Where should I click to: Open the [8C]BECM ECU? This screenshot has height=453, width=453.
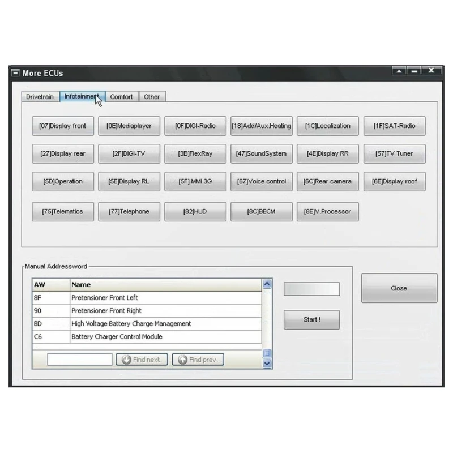[x=262, y=211]
